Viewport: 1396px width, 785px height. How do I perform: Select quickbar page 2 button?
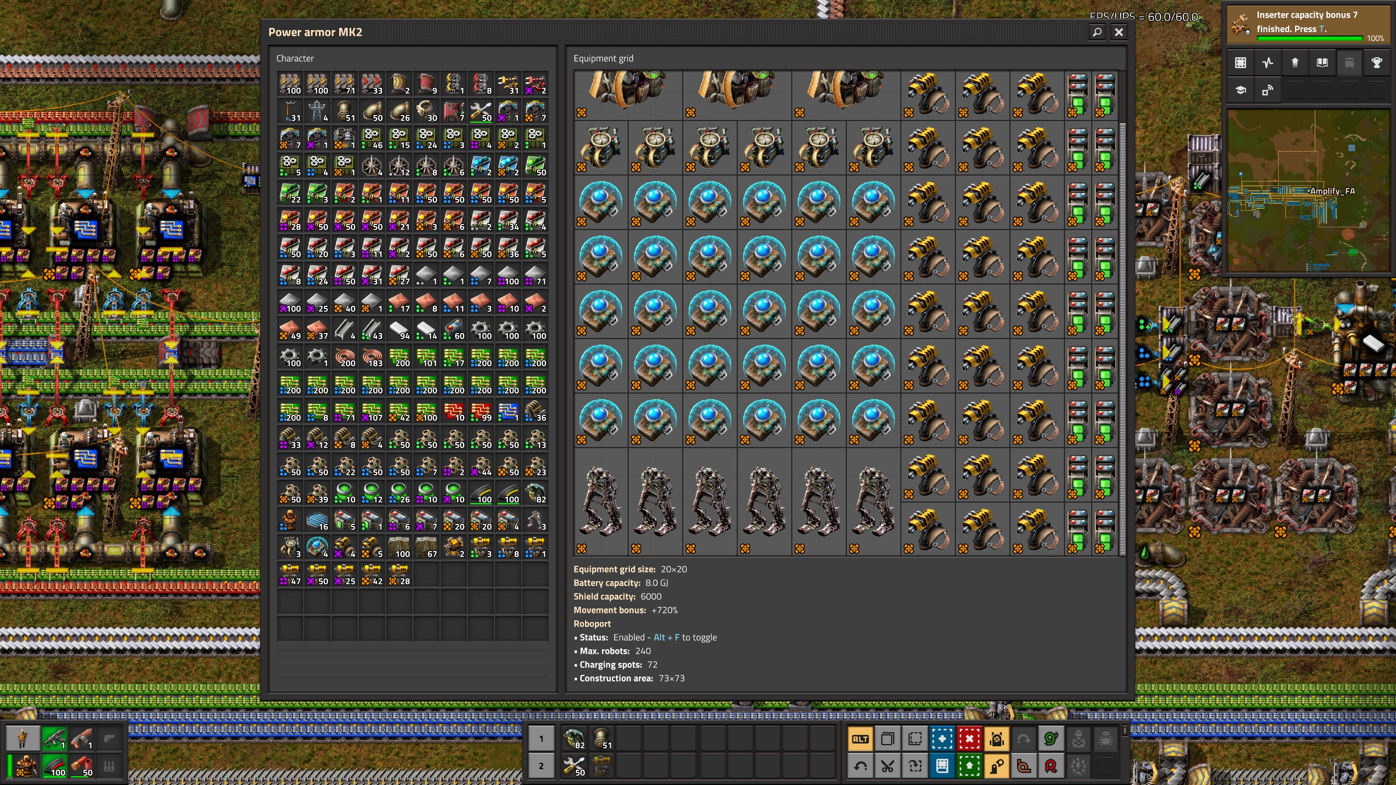pyautogui.click(x=541, y=766)
